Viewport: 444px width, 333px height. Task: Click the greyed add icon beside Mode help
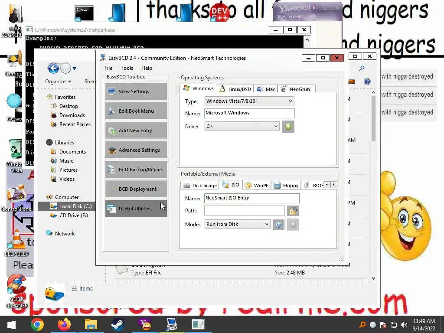(x=293, y=225)
